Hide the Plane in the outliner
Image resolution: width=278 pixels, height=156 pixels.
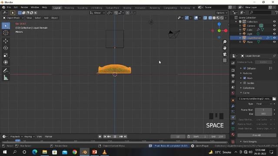pos(274,42)
